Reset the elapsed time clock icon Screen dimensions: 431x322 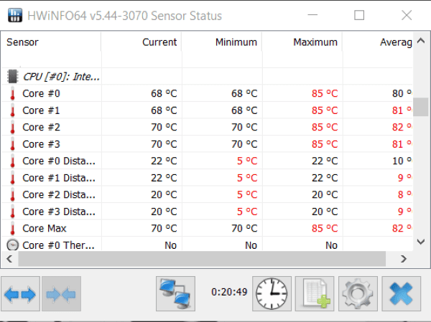tap(272, 294)
